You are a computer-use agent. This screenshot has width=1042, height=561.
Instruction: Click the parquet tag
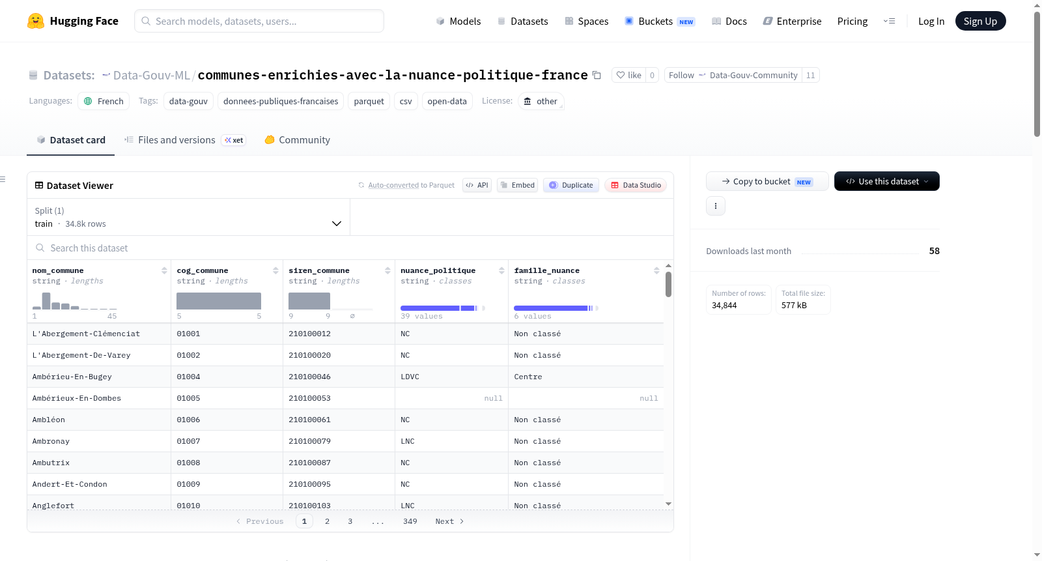[x=369, y=101]
